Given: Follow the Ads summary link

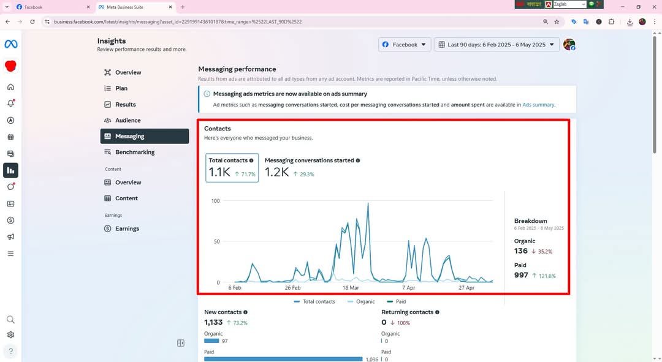Looking at the screenshot, I should point(538,105).
